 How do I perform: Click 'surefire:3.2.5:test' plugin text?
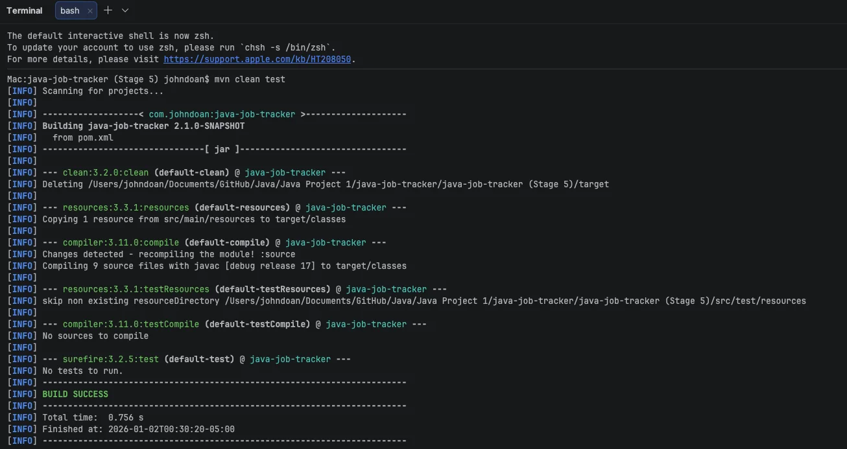[111, 359]
